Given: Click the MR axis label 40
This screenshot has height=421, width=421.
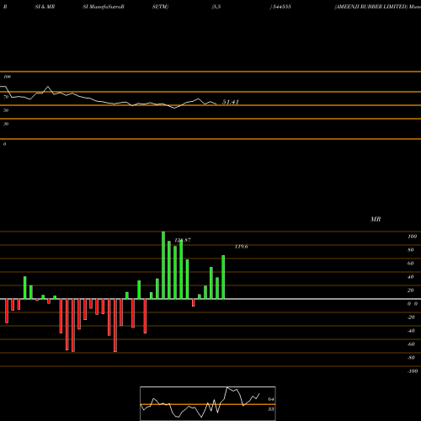Looking at the screenshot, I should tap(411, 277).
